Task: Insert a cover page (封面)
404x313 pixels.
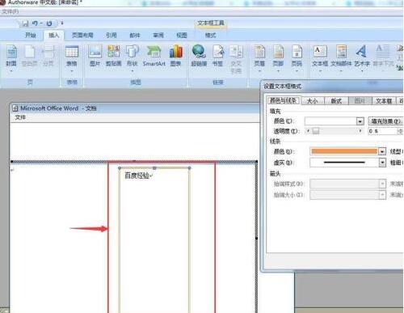Action: [x=11, y=56]
